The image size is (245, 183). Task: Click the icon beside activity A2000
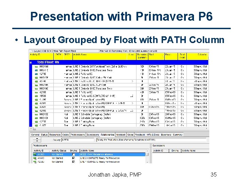36,93
